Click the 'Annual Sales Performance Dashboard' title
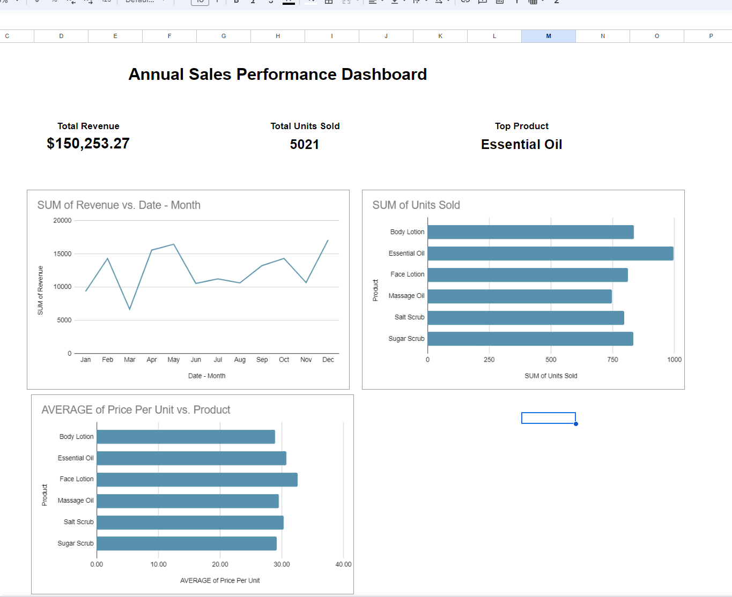The height and width of the screenshot is (597, 732). pyautogui.click(x=278, y=74)
